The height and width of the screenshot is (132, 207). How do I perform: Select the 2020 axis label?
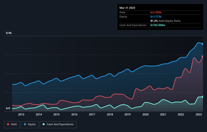coord(145,114)
